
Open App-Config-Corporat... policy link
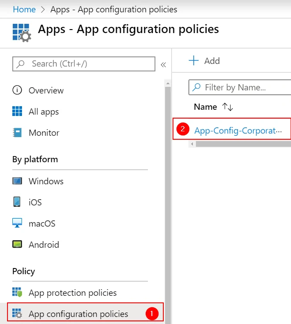tap(238, 130)
